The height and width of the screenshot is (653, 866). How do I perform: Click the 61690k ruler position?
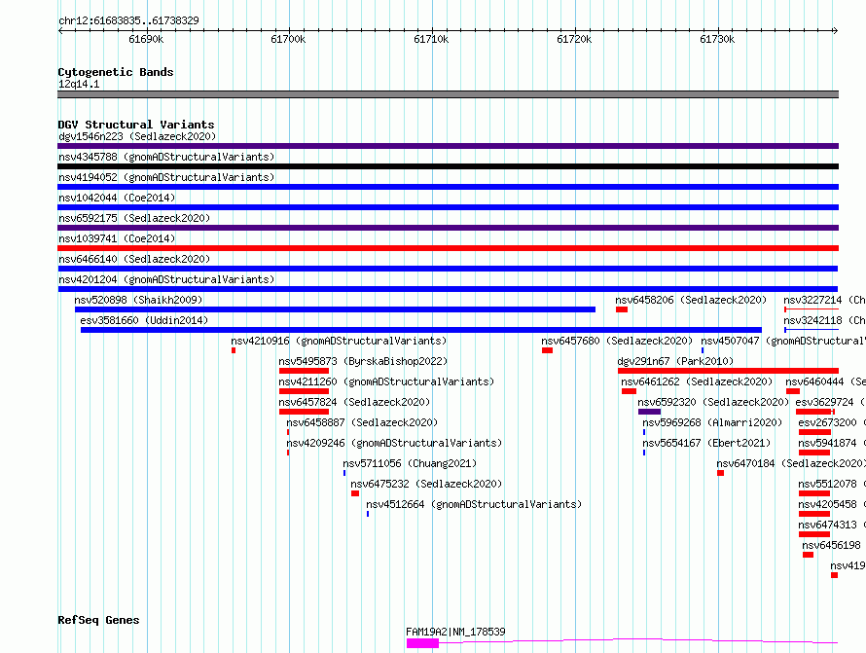point(146,39)
